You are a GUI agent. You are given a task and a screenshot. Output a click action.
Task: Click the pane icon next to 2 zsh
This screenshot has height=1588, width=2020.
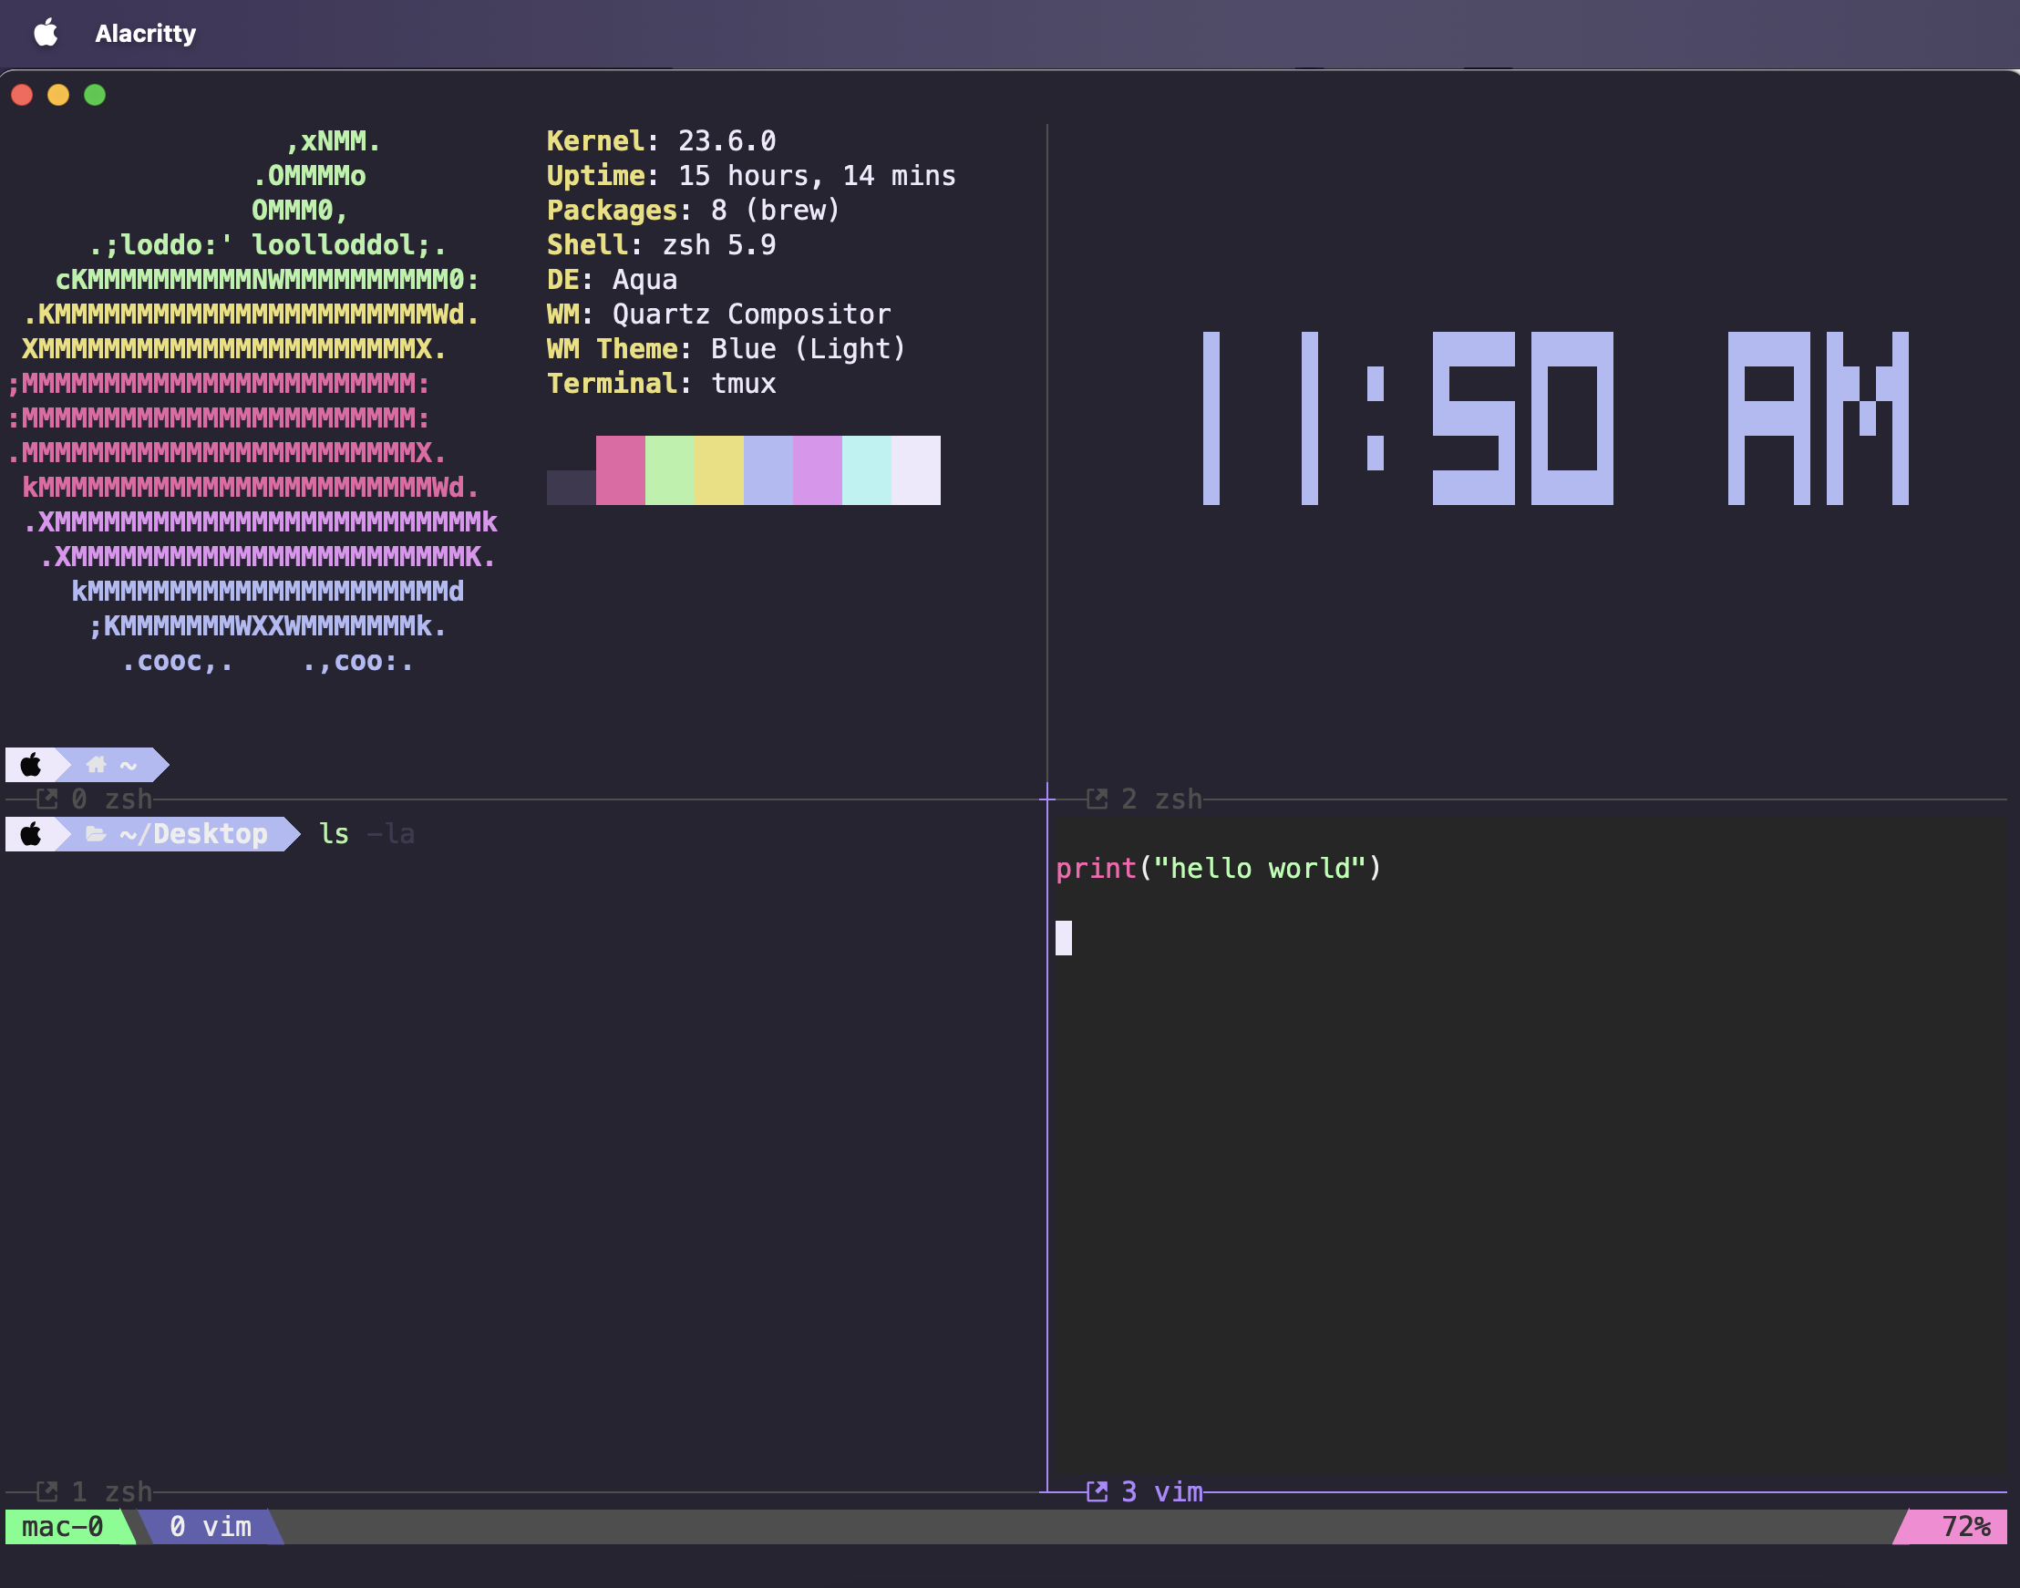click(x=1097, y=799)
